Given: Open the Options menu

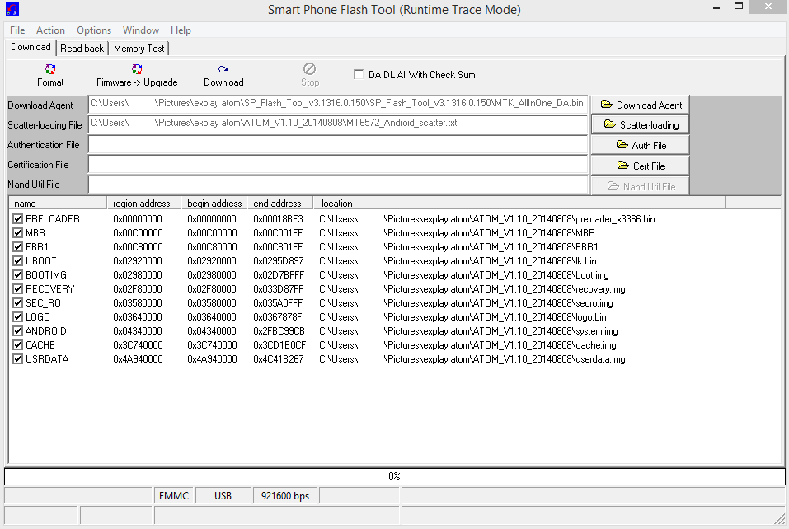Looking at the screenshot, I should pos(94,30).
